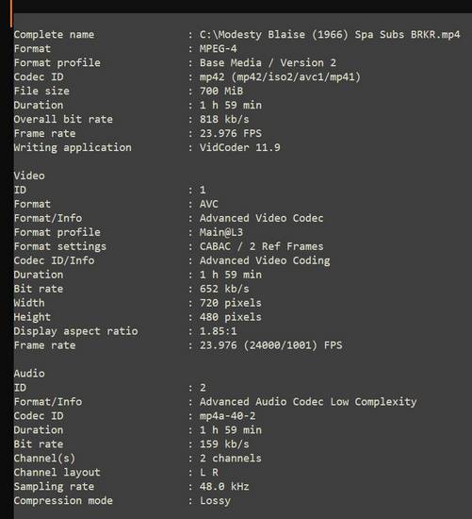The width and height of the screenshot is (472, 519).
Task: Click the 23.976 (24000/1001) FPS value
Action: pyautogui.click(x=270, y=345)
